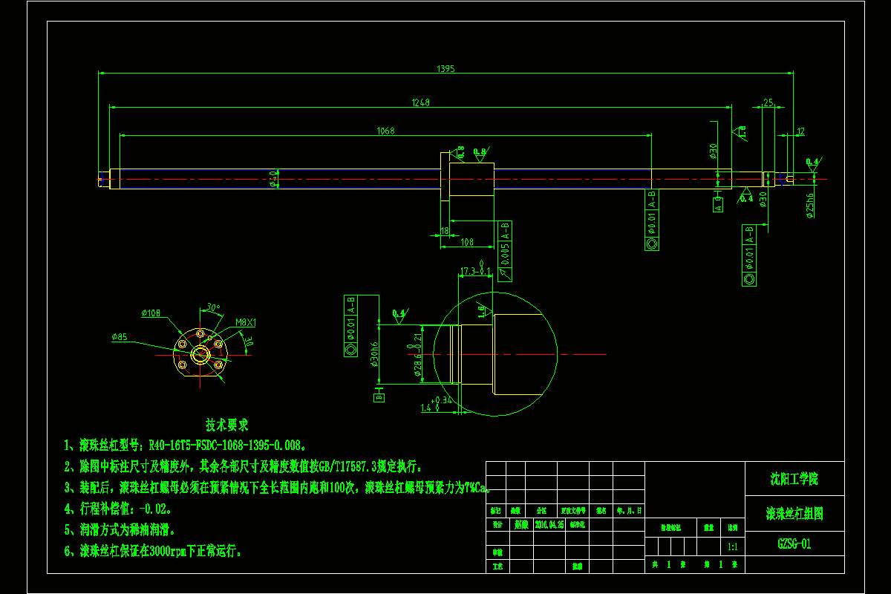Select the ø30h6 dimension in detail view
This screenshot has height=594, width=891.
point(376,354)
